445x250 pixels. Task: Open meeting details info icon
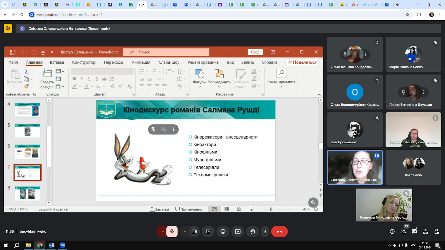click(392, 231)
